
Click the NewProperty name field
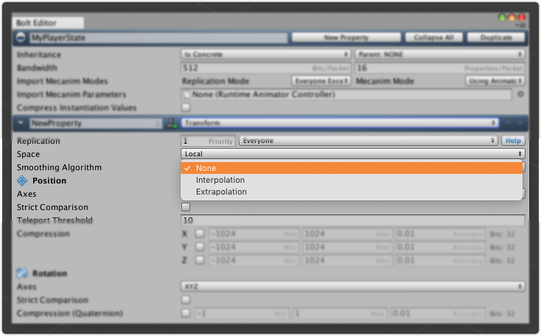pyautogui.click(x=95, y=123)
